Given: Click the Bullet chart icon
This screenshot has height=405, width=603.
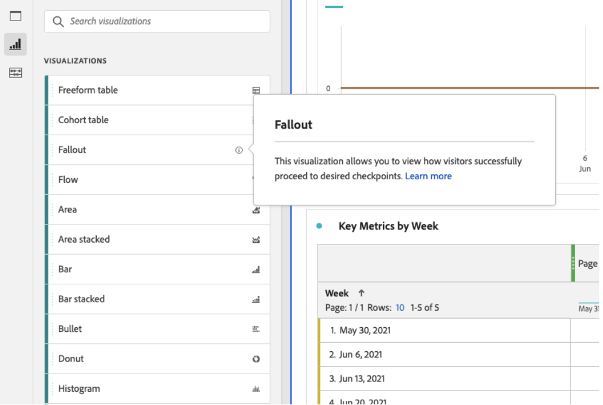Looking at the screenshot, I should [x=256, y=330].
